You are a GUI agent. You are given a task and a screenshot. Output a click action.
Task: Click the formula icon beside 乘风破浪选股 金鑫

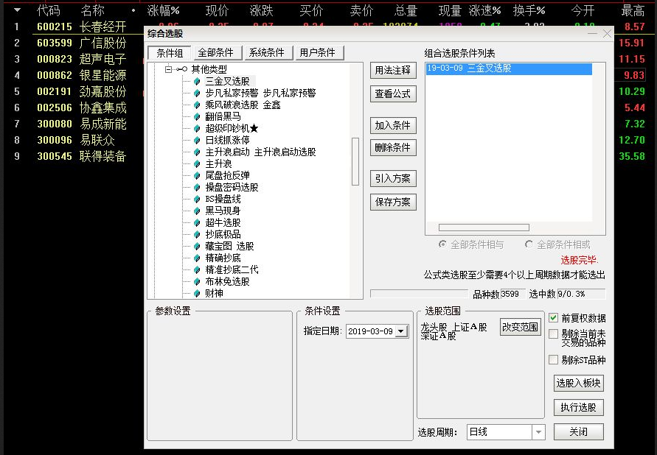[197, 105]
